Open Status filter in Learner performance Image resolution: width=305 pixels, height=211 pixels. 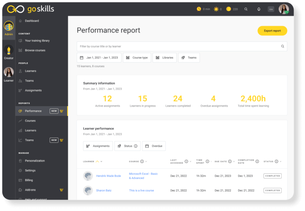click(x=128, y=146)
